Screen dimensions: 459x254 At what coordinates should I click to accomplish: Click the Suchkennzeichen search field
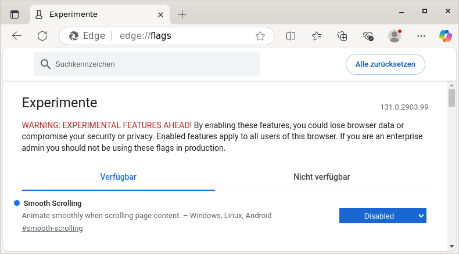coord(146,64)
